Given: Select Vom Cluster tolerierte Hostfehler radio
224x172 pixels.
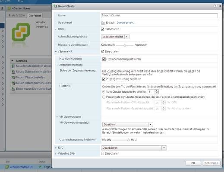Looking at the screenshot, I should point(104,92).
